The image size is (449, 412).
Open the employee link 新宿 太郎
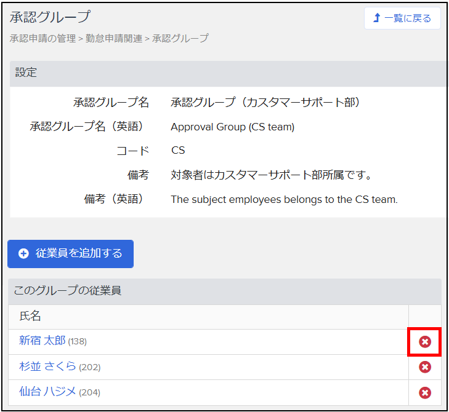click(x=42, y=341)
